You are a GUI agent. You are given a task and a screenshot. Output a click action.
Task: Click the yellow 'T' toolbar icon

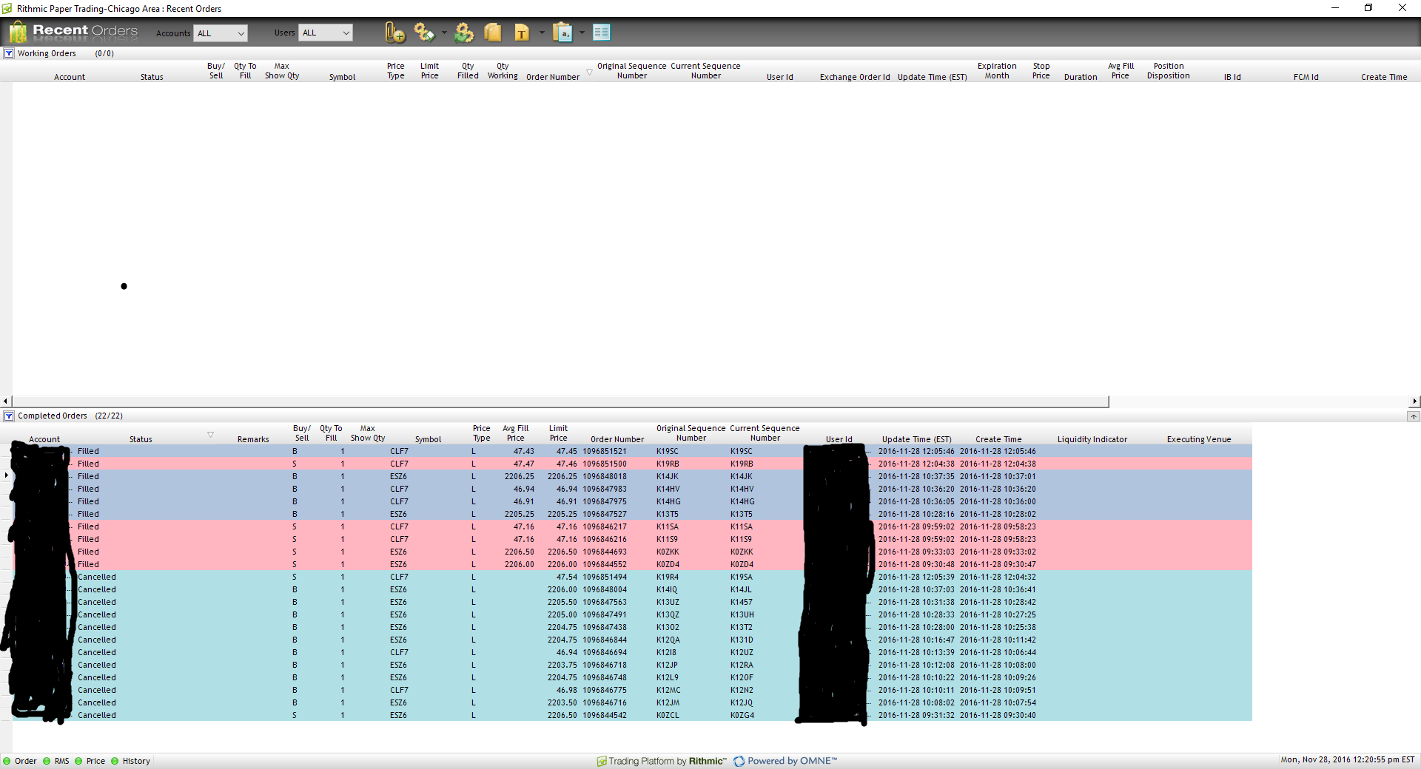[522, 33]
